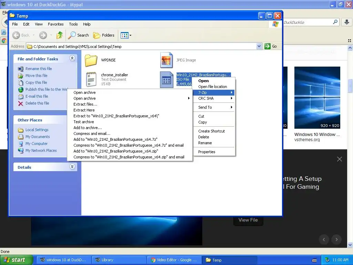
Task: Click the Mypal download arrow icon
Action: pos(347,22)
